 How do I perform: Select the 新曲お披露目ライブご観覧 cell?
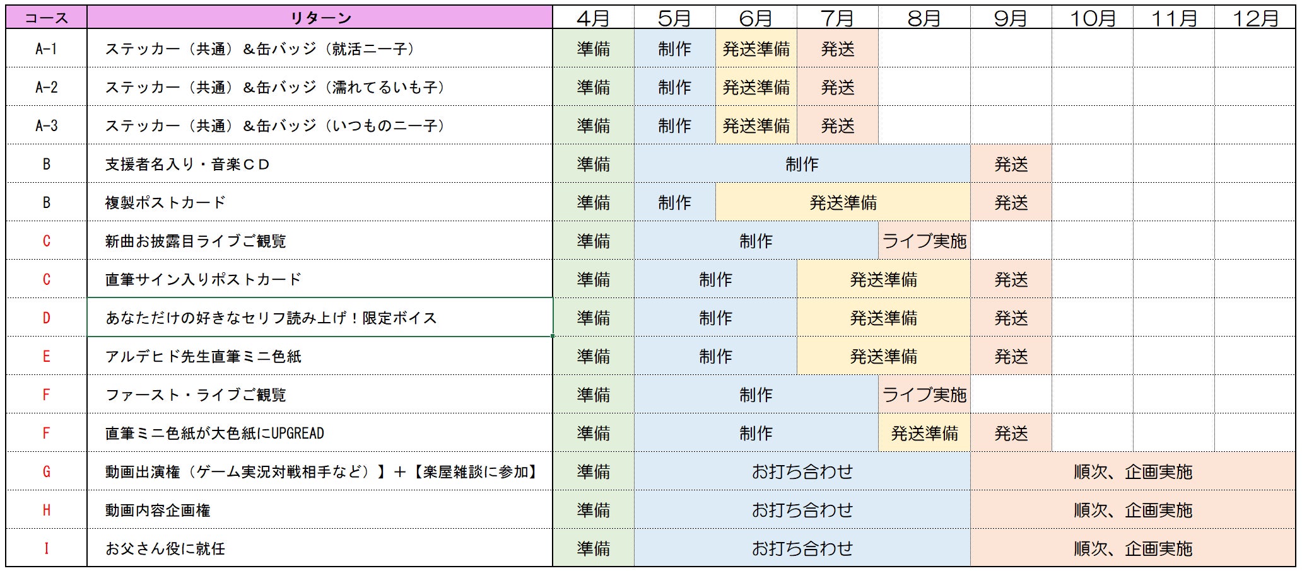(320, 241)
